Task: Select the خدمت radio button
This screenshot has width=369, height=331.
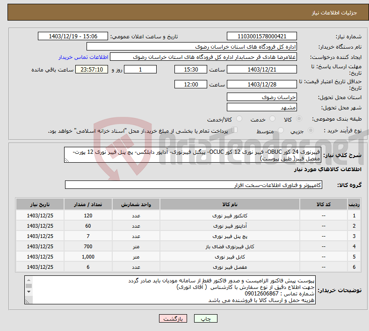Action: (272, 119)
